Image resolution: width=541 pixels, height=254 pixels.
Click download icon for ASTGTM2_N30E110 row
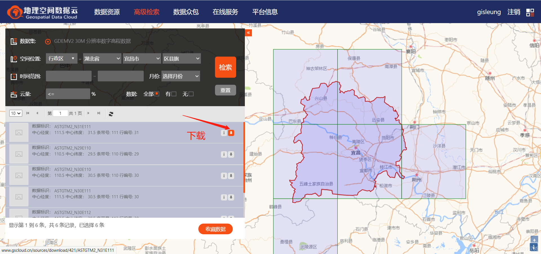231,176
